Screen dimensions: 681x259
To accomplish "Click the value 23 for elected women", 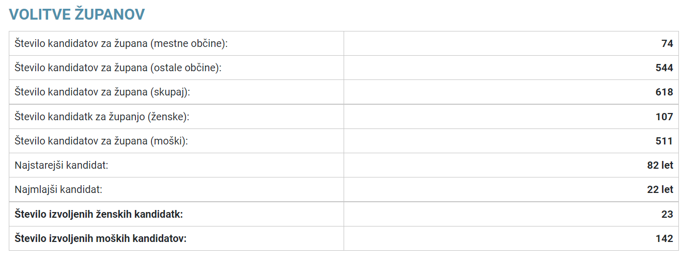I will 667,214.
